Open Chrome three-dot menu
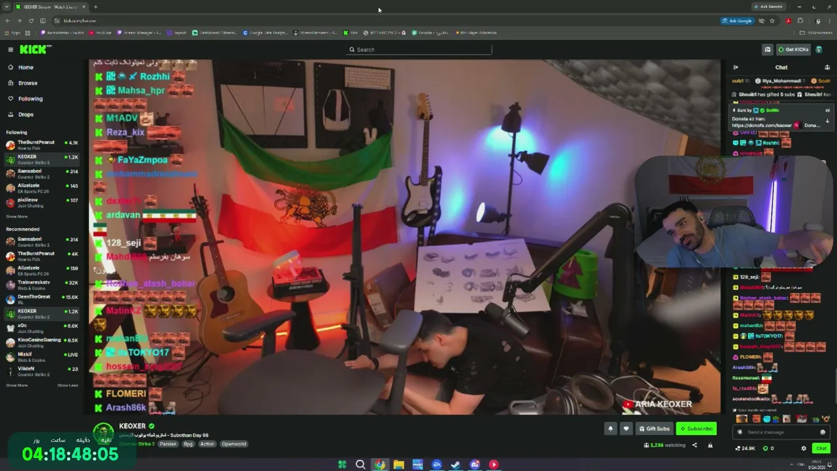 coord(830,20)
